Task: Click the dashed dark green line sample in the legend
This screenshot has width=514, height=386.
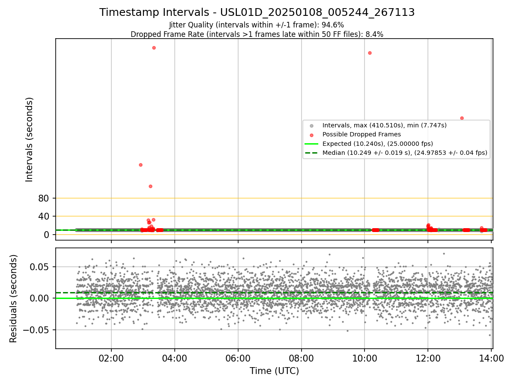Action: pyautogui.click(x=311, y=153)
